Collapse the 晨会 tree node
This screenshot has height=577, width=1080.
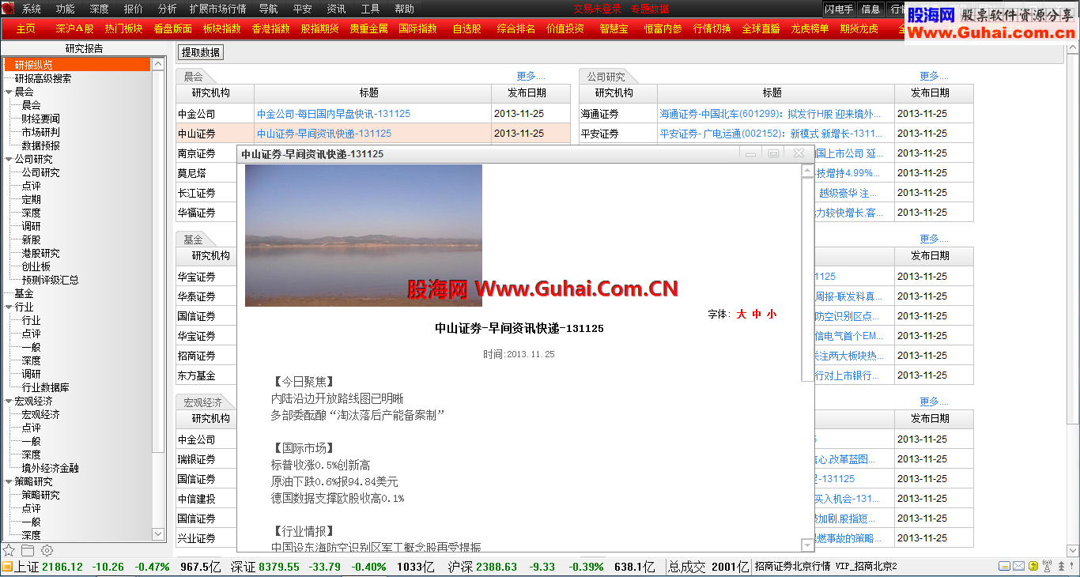(x=8, y=92)
